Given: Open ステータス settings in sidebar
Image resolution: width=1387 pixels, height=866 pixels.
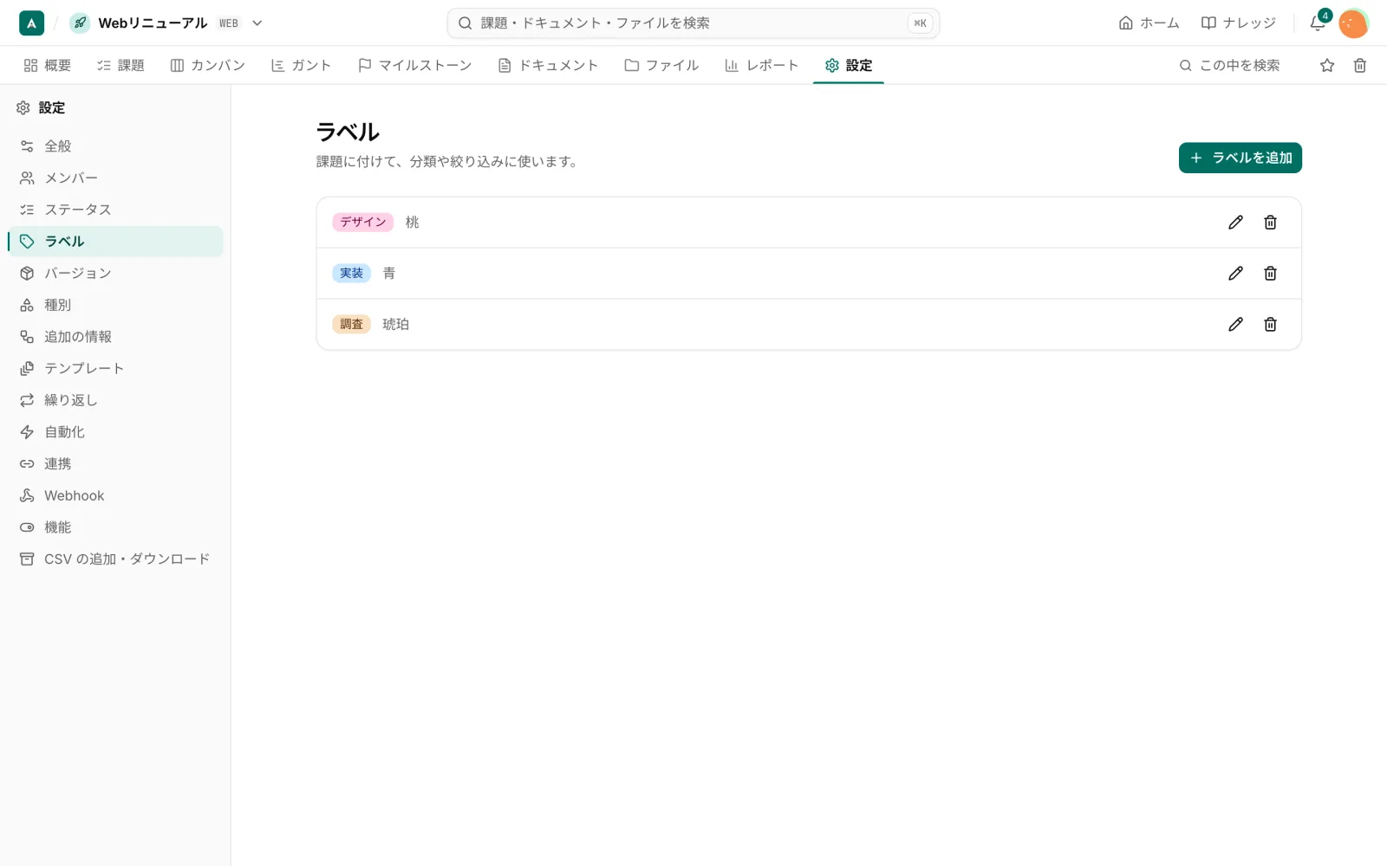Looking at the screenshot, I should coord(115,210).
